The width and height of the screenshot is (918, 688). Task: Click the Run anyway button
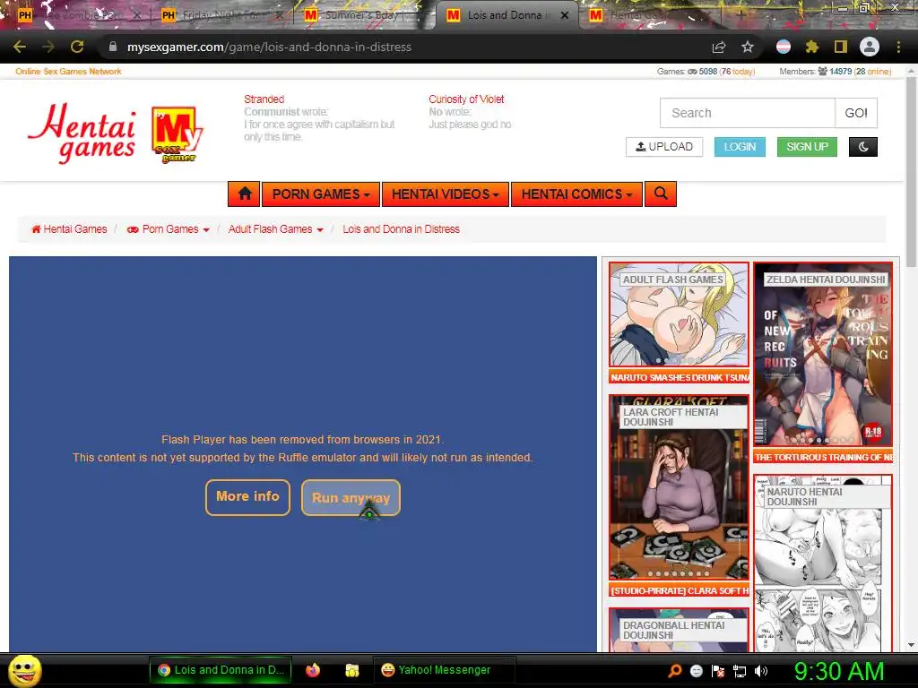coord(351,498)
